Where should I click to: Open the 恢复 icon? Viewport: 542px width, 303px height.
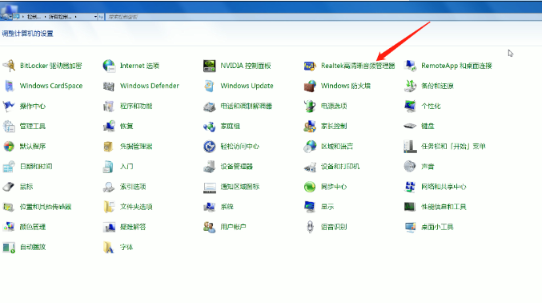(x=109, y=126)
